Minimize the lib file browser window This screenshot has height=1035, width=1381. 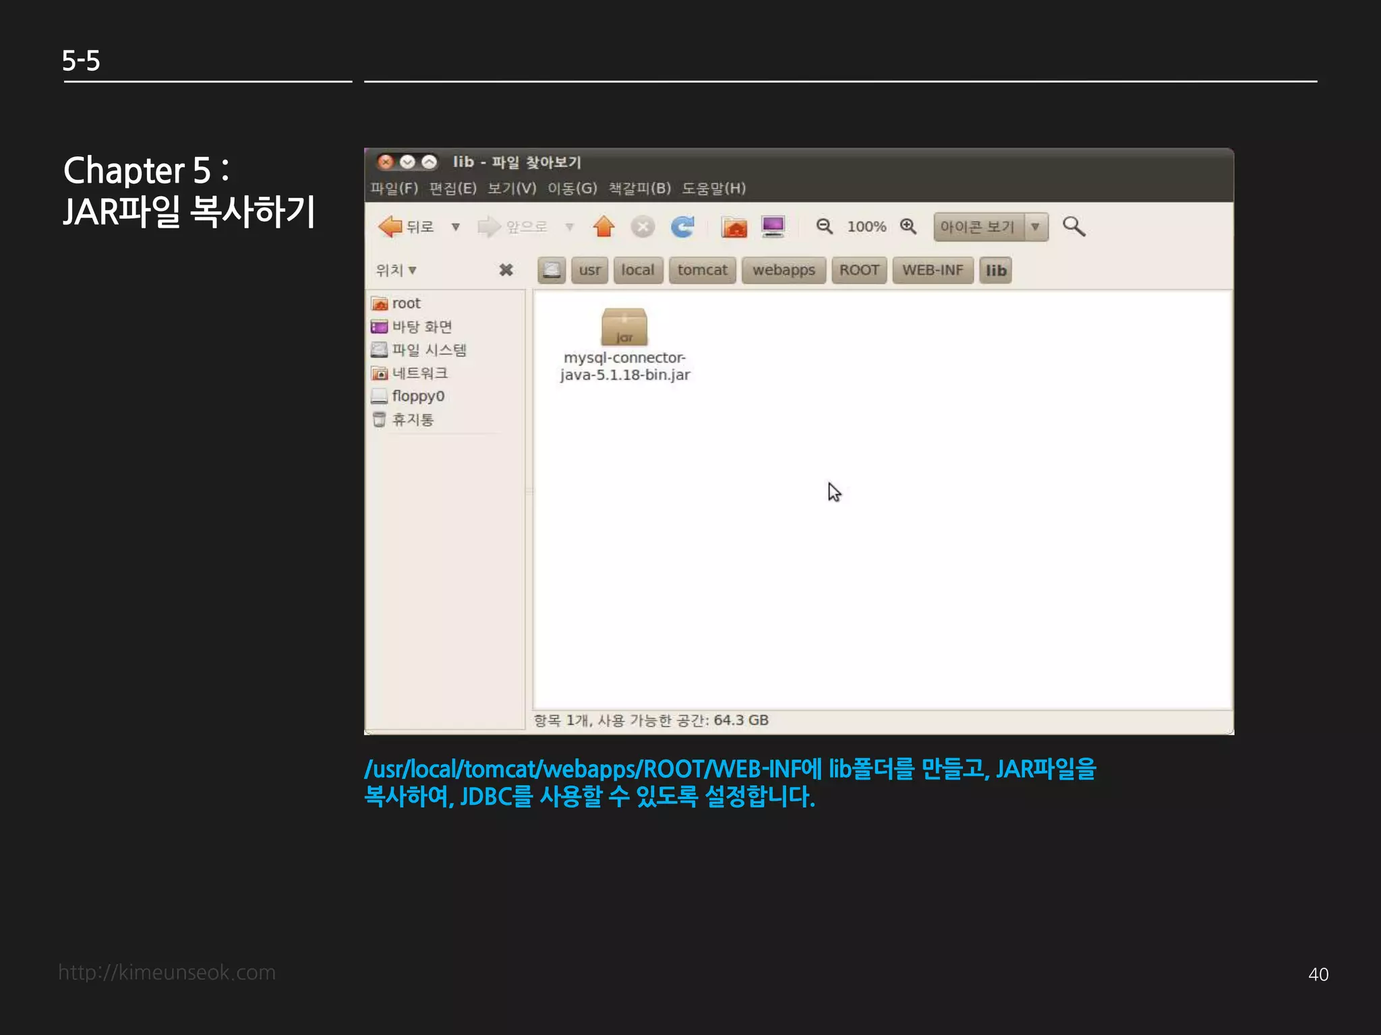coord(407,162)
